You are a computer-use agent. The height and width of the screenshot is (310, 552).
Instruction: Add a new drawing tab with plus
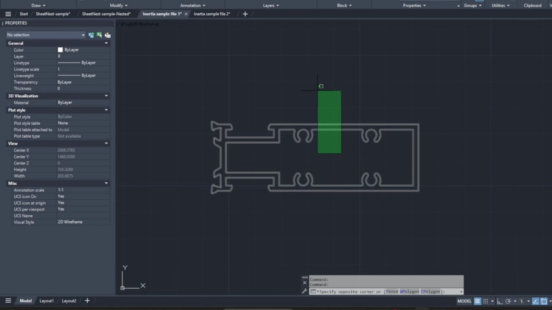point(245,14)
